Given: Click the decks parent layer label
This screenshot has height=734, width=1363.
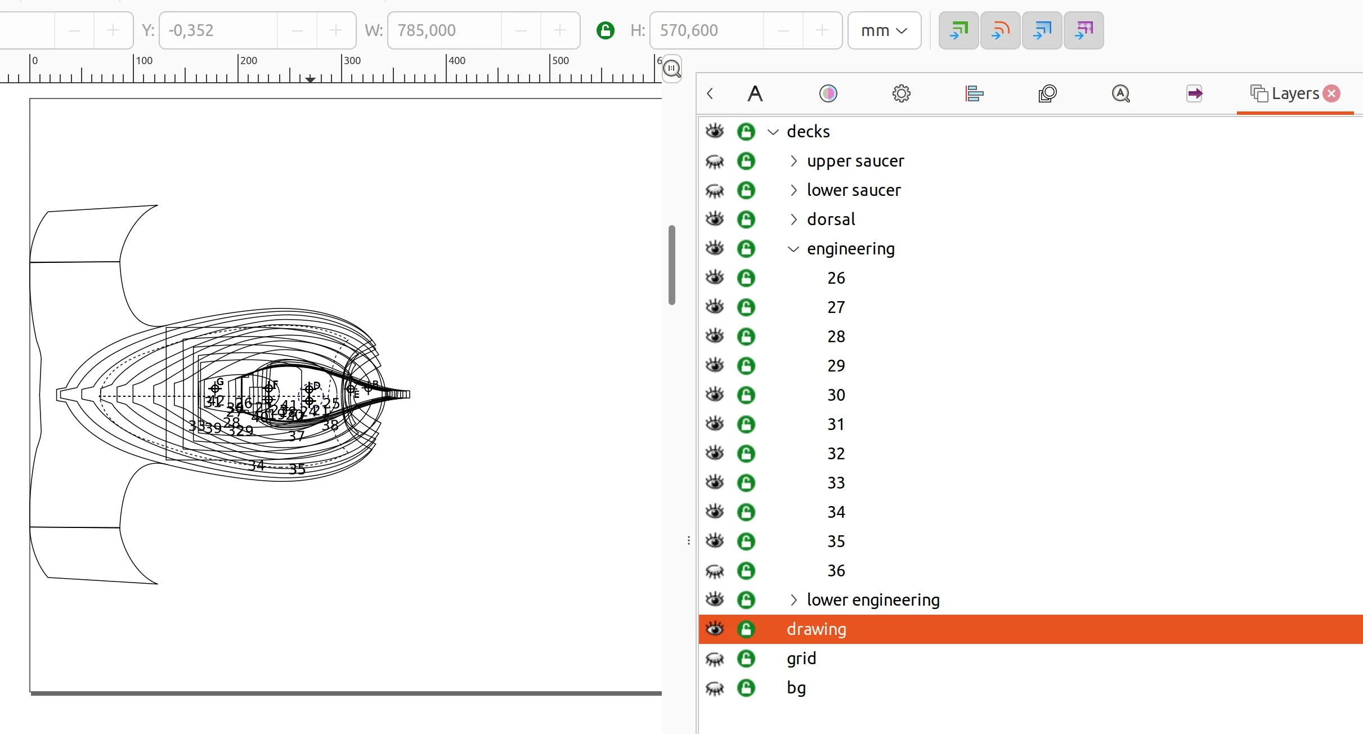Looking at the screenshot, I should [806, 130].
